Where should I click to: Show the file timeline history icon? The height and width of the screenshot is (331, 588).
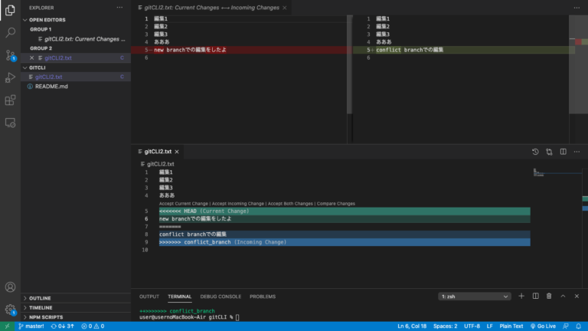click(535, 152)
